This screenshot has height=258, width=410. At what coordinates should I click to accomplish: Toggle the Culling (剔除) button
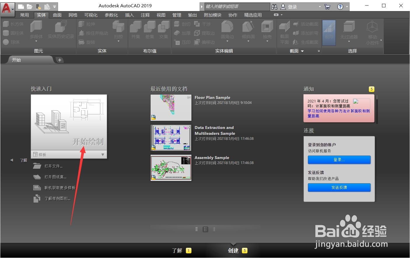coord(329,33)
